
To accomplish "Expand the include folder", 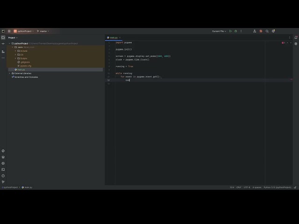I will pos(15,51).
